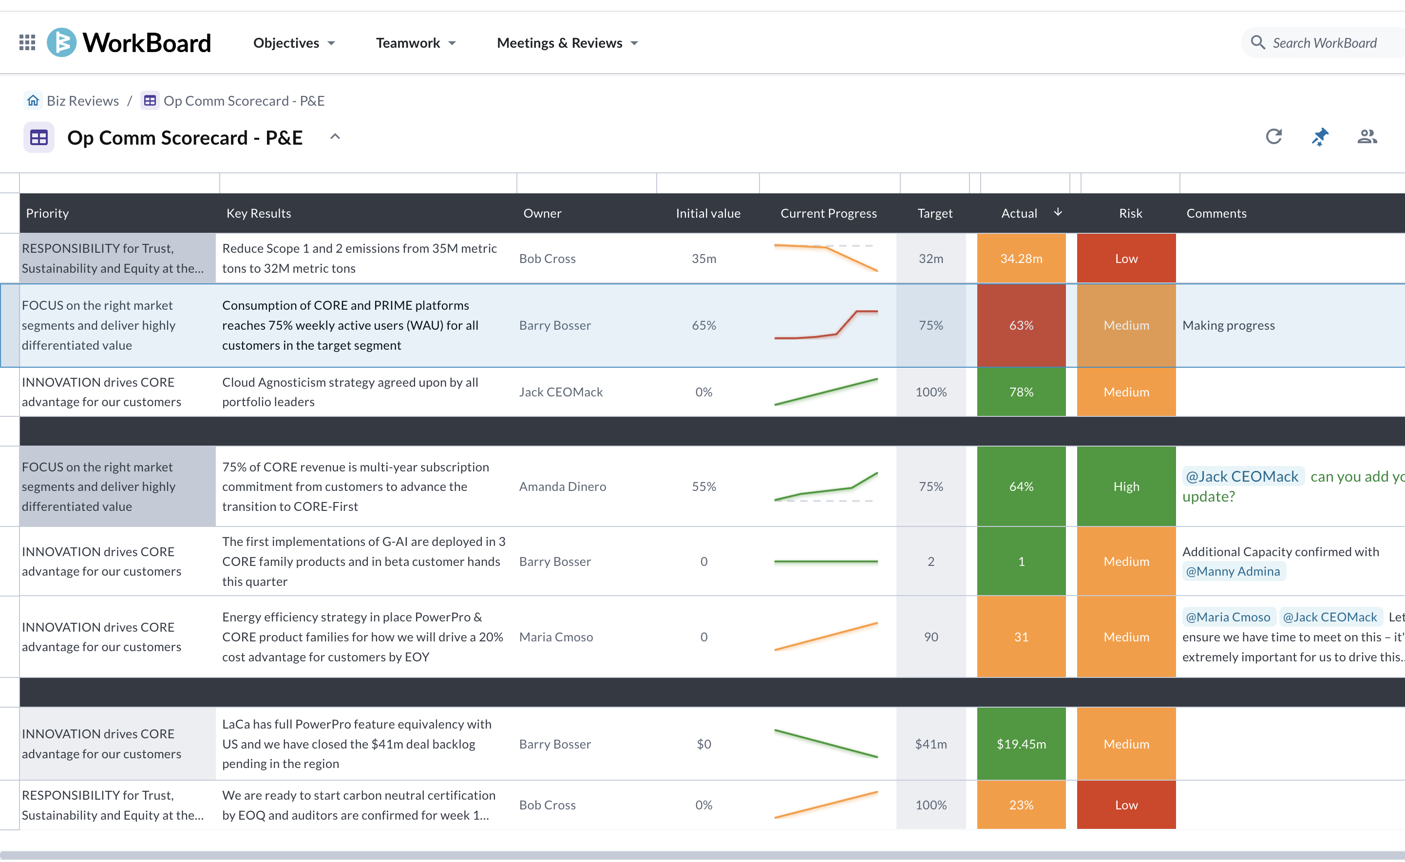Click the Current Progress column header

click(x=829, y=213)
